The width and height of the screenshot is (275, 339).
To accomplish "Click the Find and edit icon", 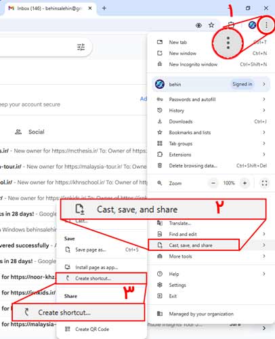I will pos(160,234).
